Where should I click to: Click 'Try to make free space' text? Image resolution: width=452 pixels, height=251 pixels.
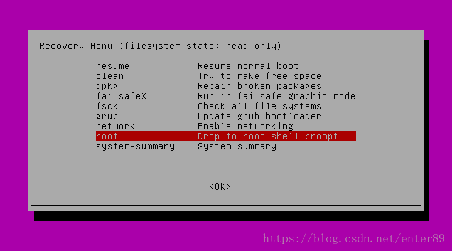pyautogui.click(x=259, y=76)
